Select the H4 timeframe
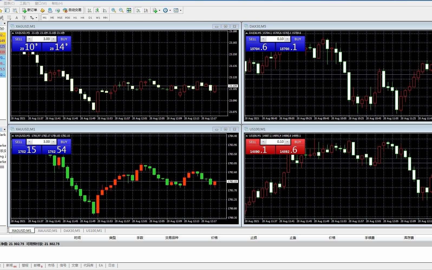This screenshot has height=270, width=432. tap(83, 18)
